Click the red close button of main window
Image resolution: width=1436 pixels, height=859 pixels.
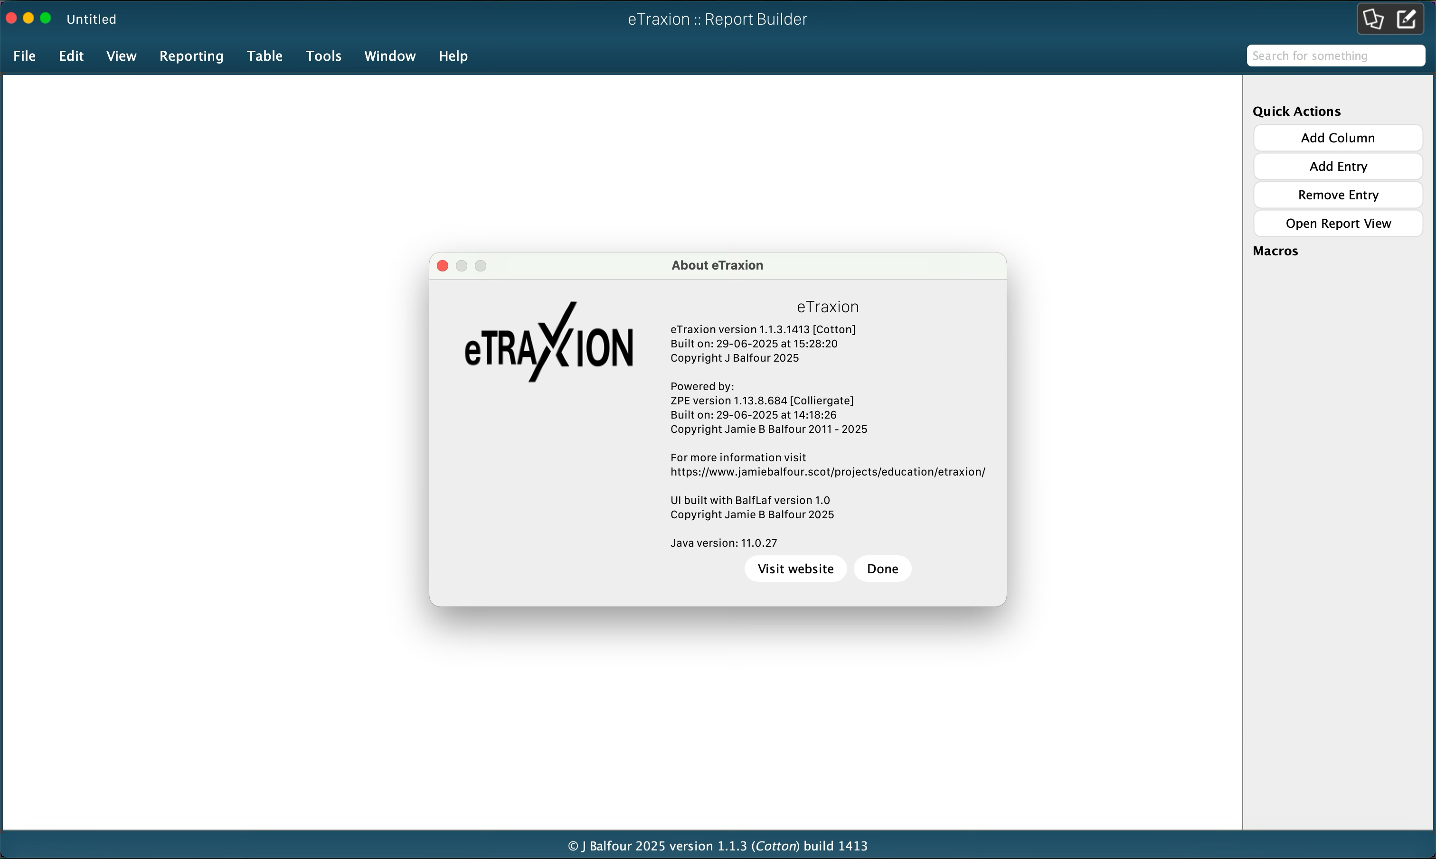(11, 19)
